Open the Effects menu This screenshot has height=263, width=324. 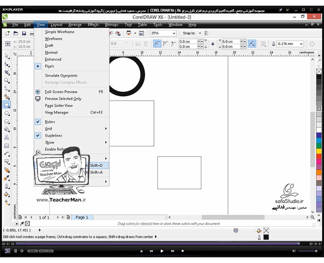click(93, 25)
